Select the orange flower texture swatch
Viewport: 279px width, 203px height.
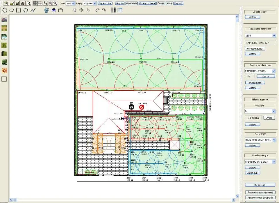4,70
